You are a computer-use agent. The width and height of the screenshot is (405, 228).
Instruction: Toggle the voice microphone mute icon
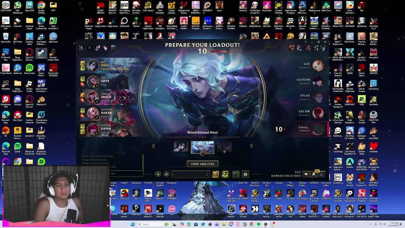[321, 174]
